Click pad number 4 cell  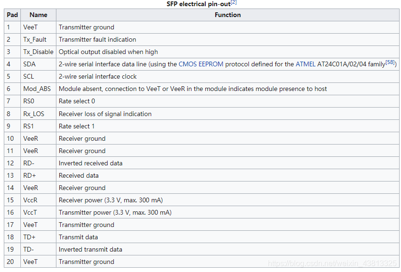click(x=12, y=64)
